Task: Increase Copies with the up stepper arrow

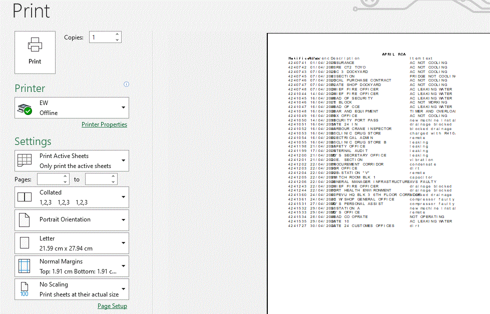Action: point(117,34)
